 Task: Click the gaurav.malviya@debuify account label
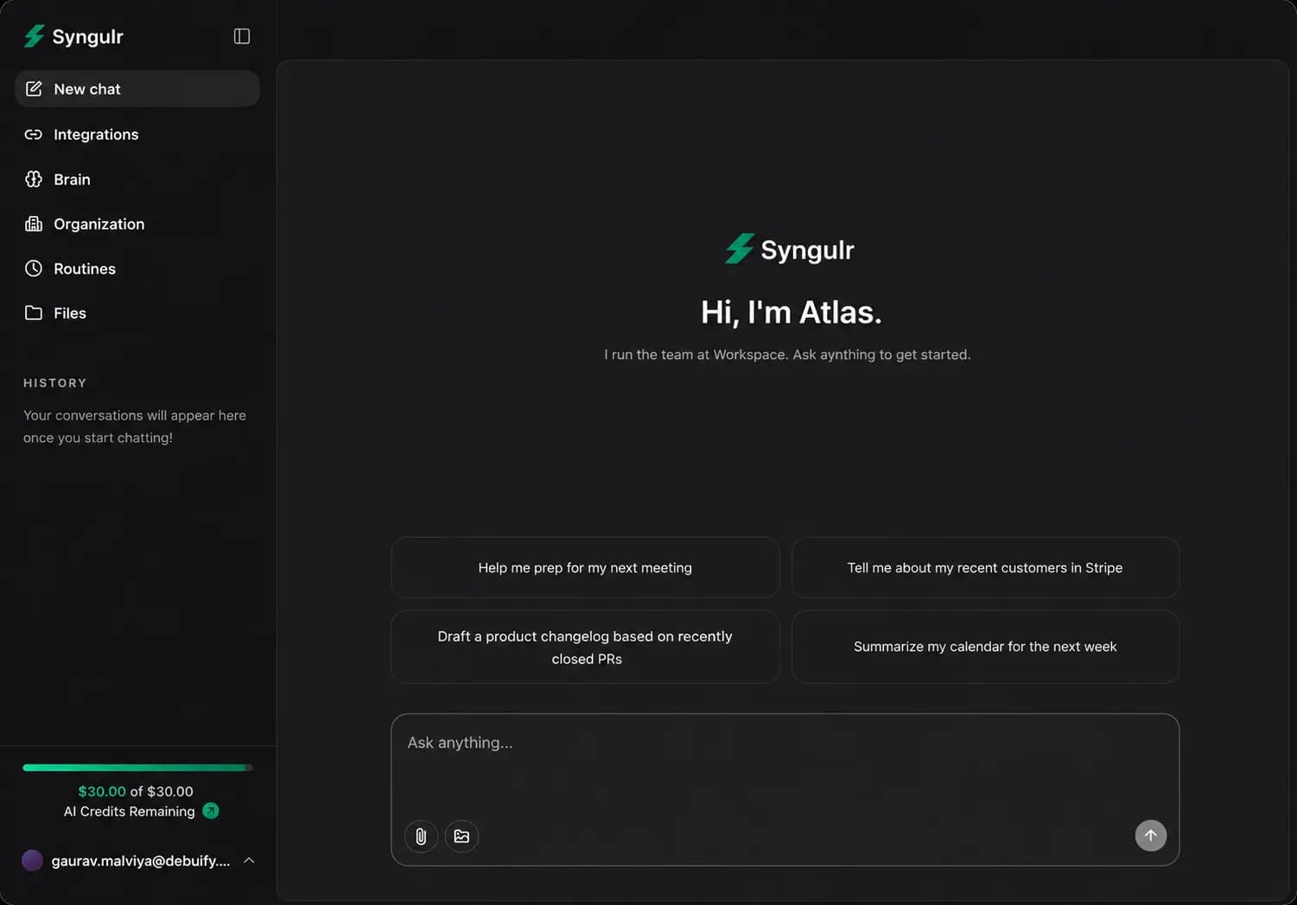(141, 861)
